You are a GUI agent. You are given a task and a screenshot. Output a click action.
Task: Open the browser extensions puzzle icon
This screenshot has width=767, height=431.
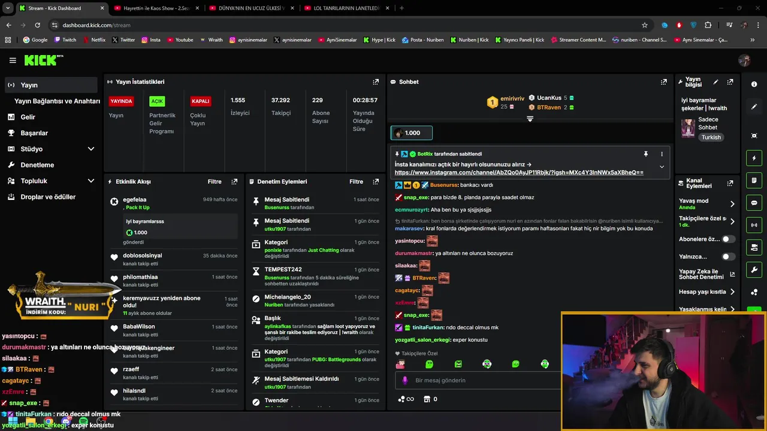[708, 25]
